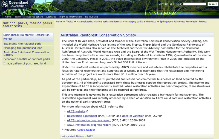Open Springbrook Rainforest Restoration Project breadcrumb
The height and width of the screenshot is (139, 219).
click(183, 22)
